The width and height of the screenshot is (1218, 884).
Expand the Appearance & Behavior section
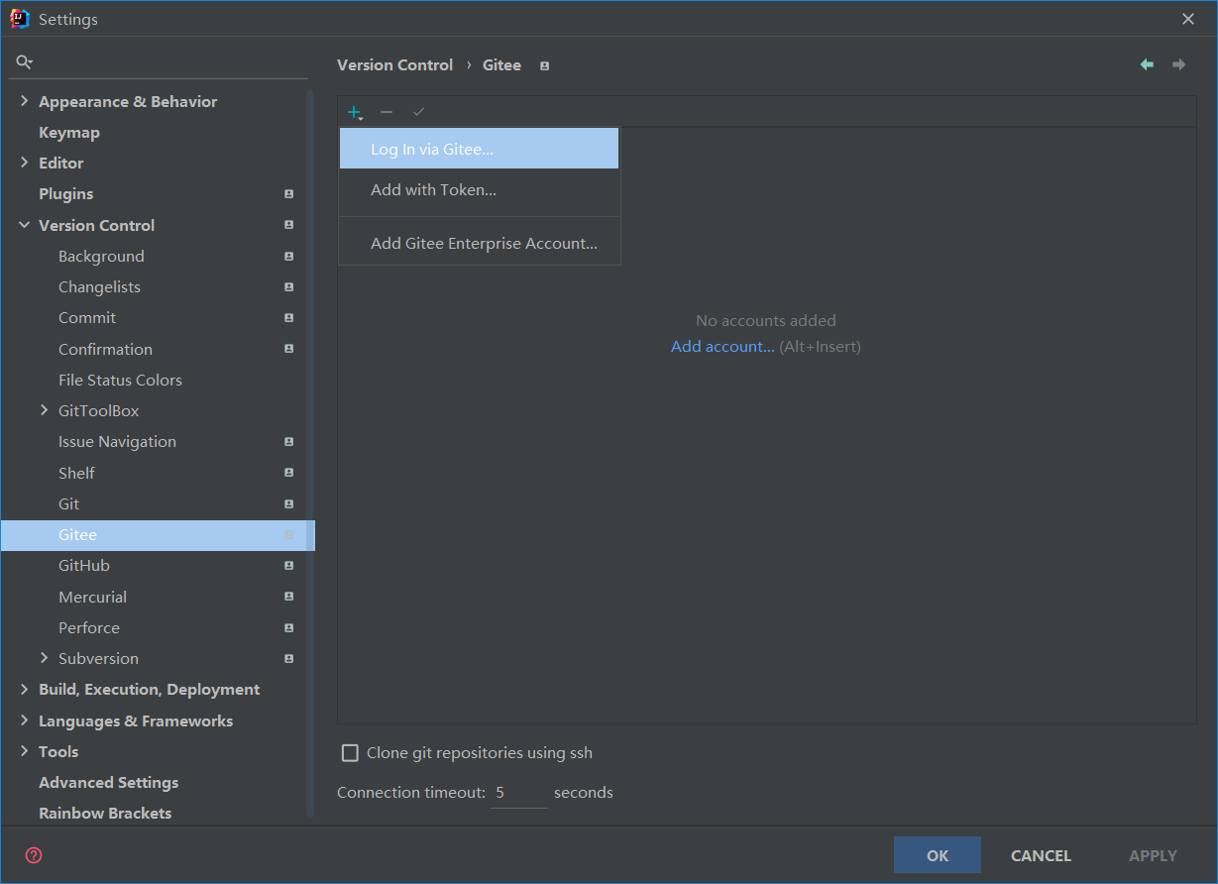(x=25, y=101)
